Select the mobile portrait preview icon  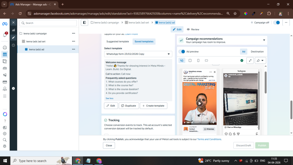point(198,60)
